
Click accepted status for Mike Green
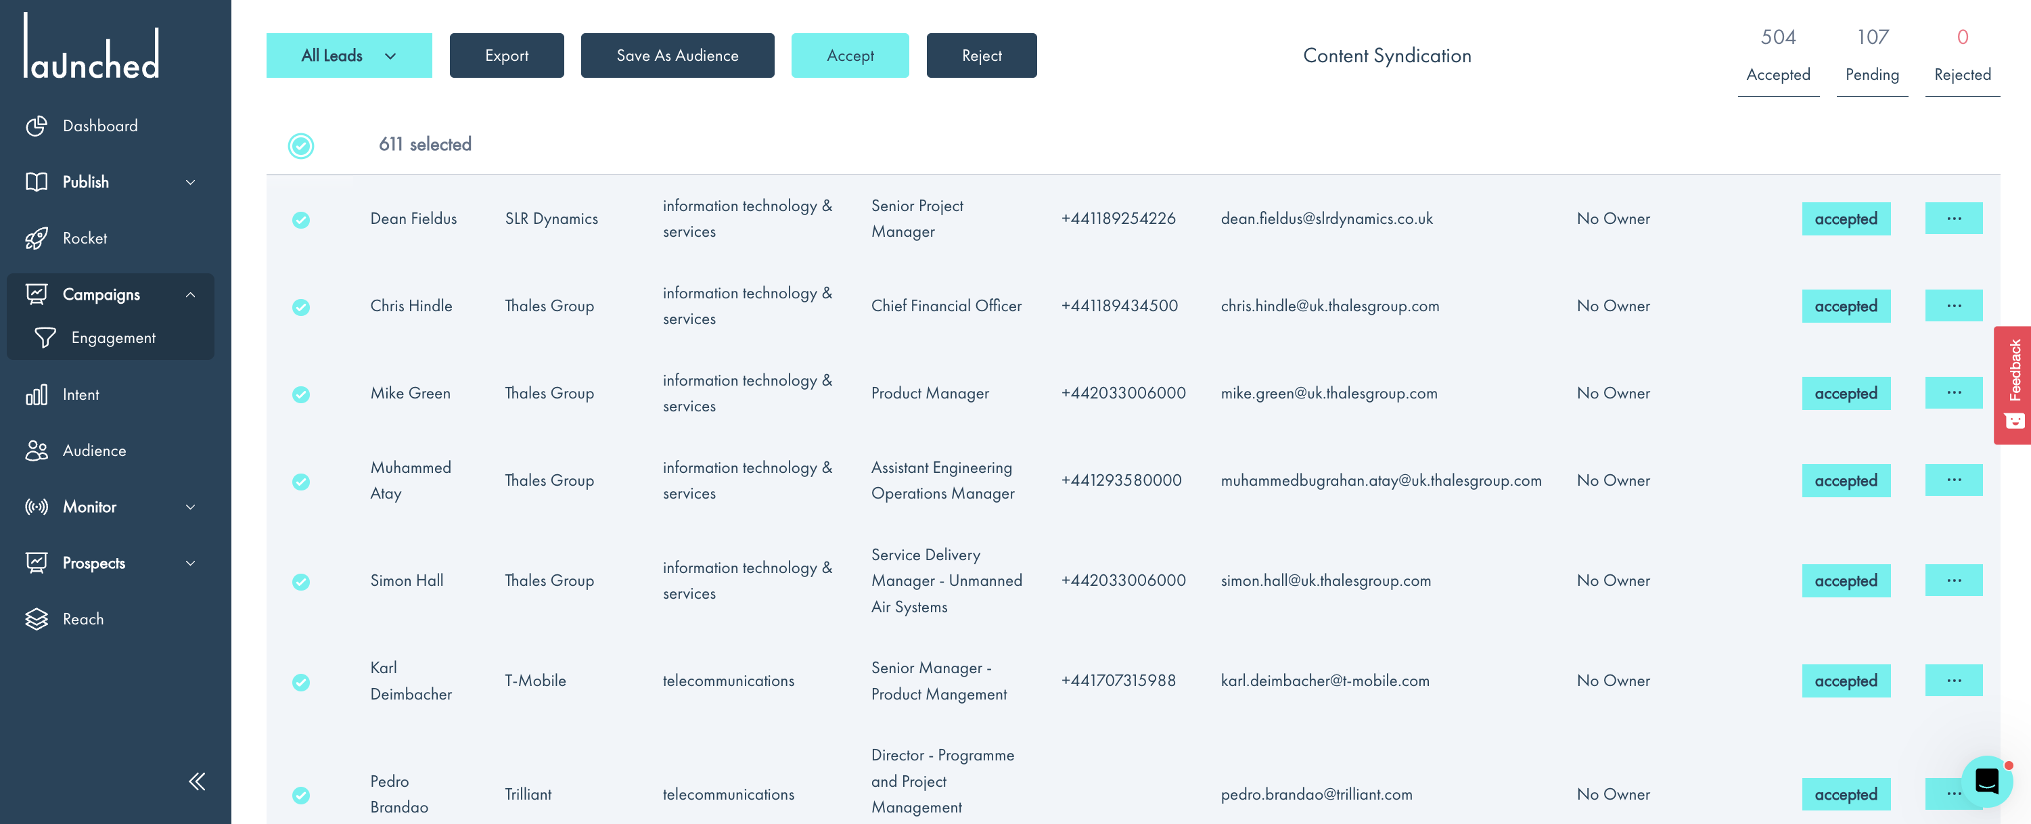coord(1846,394)
